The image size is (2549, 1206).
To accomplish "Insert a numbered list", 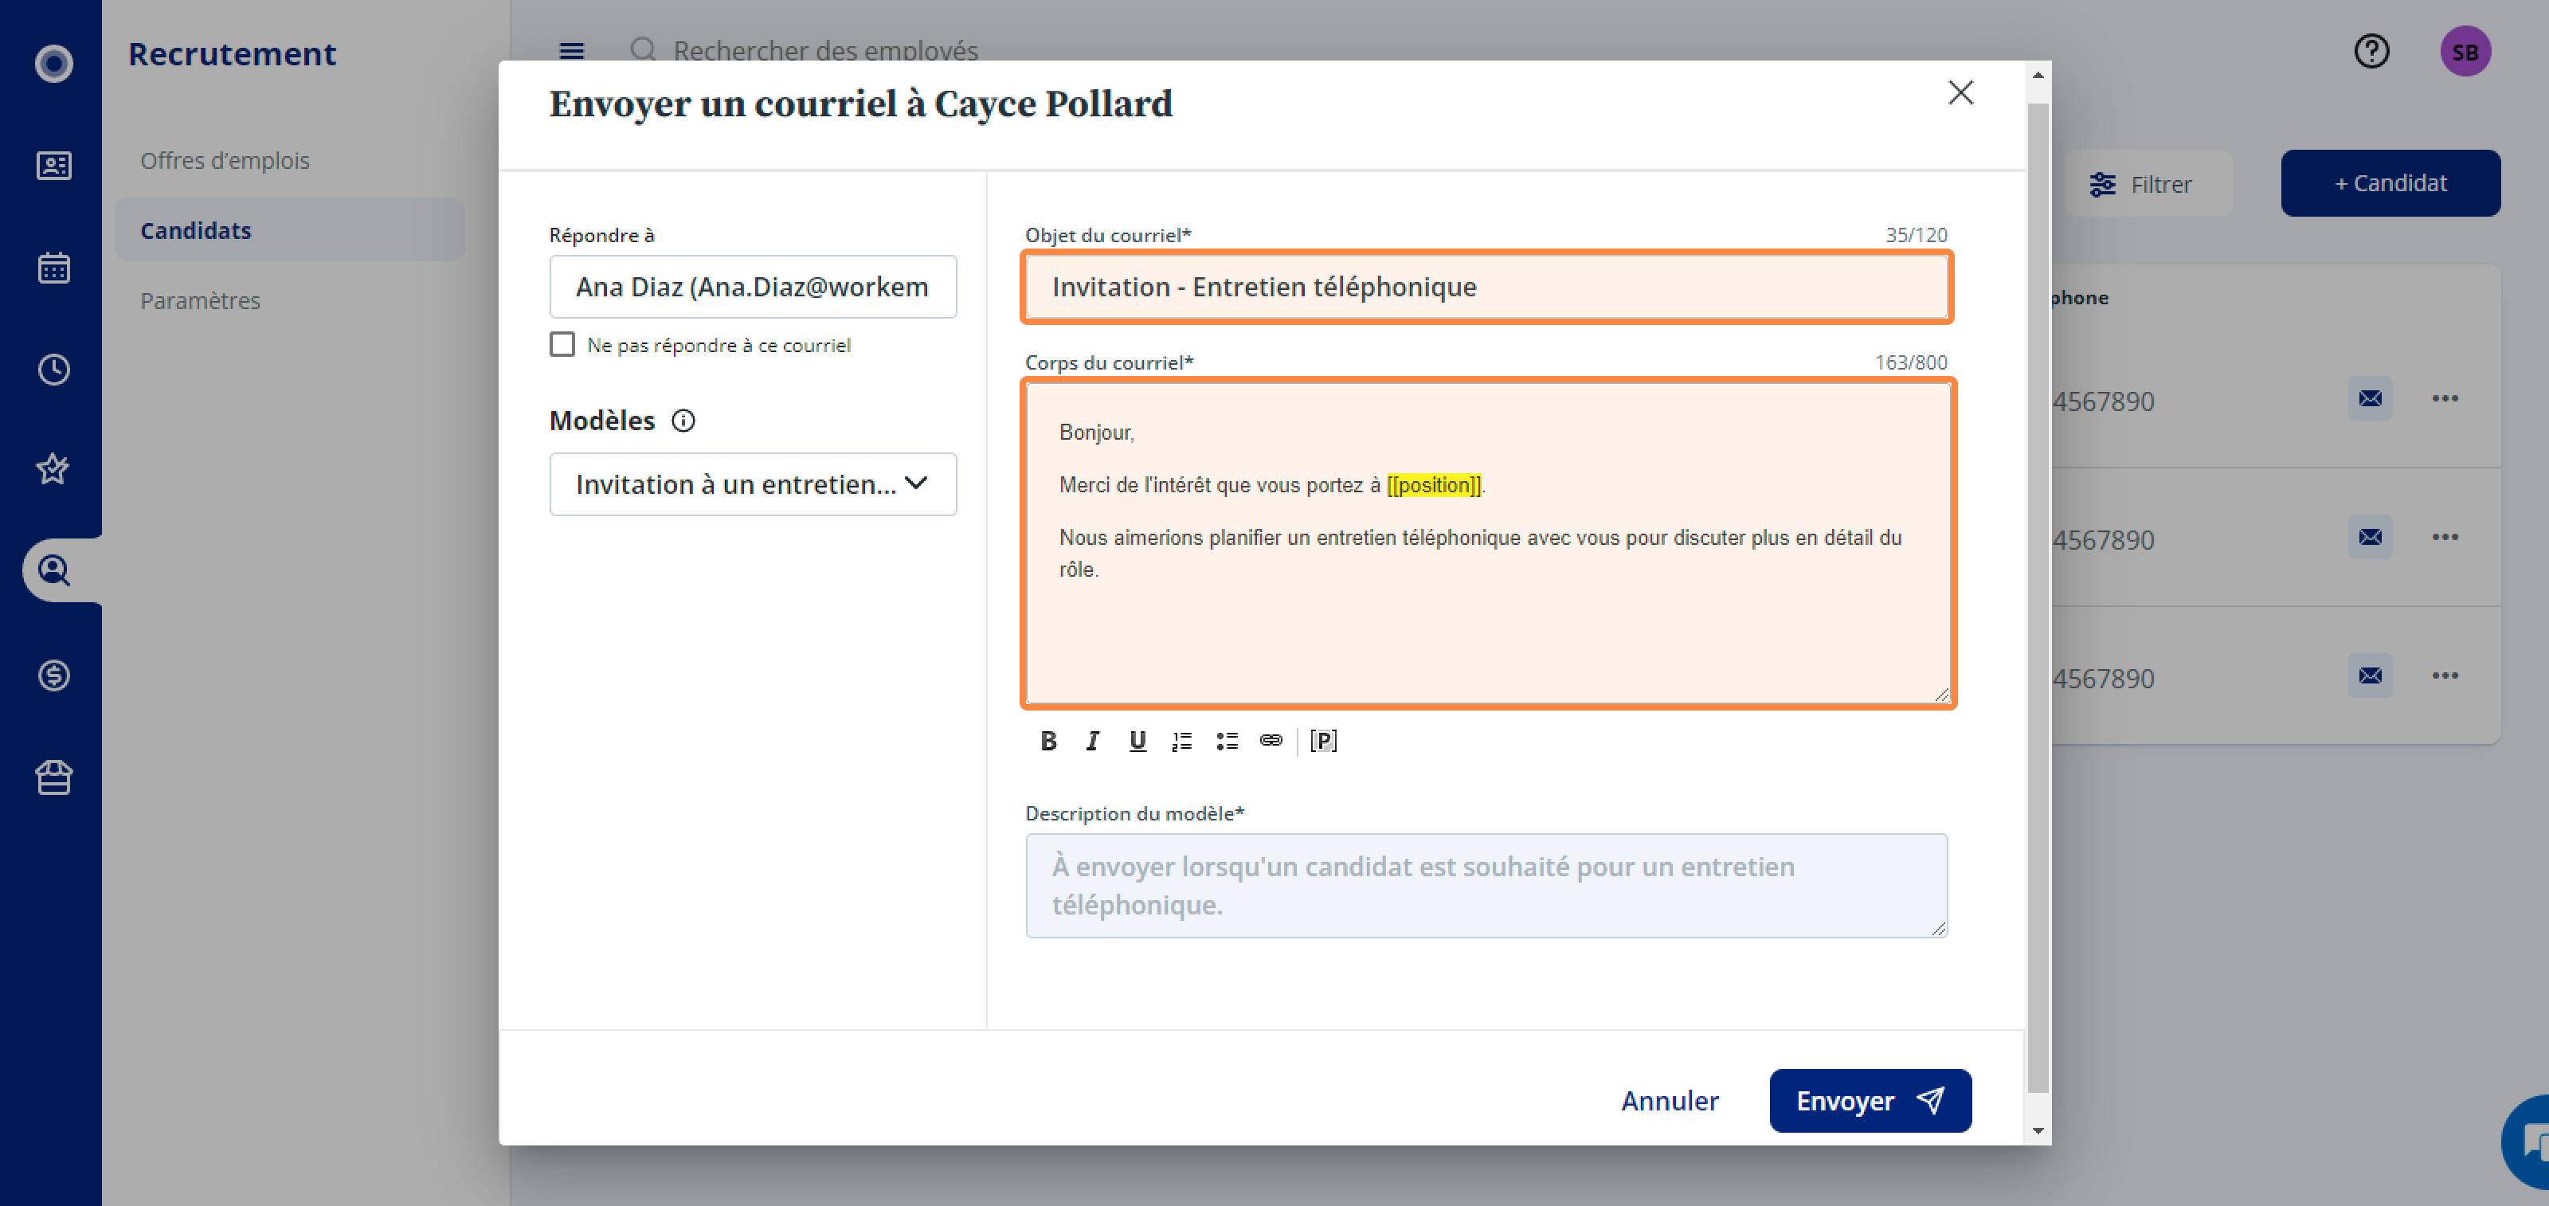I will 1181,740.
